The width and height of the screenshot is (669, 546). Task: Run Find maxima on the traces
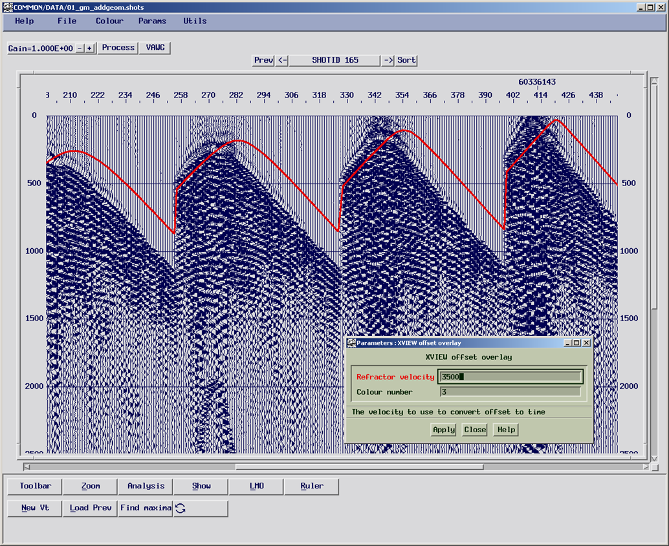pyautogui.click(x=146, y=508)
